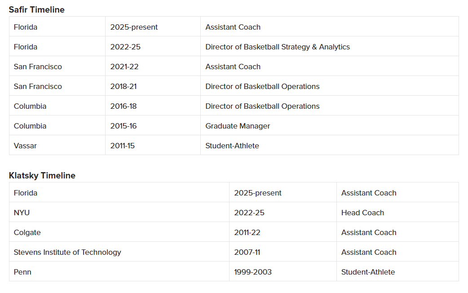Select the 2022-25 date in NYU row
Viewport: 468px width, 293px height.
click(249, 213)
